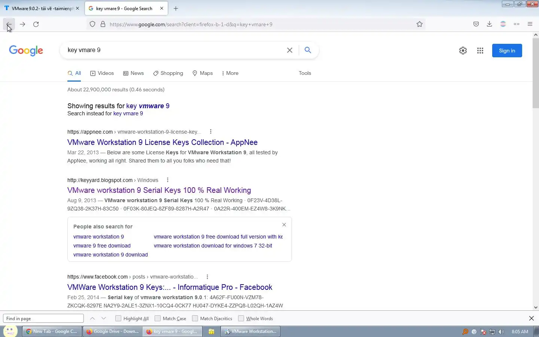
Task: Dismiss the 'People also search for' box
Action: 284,225
